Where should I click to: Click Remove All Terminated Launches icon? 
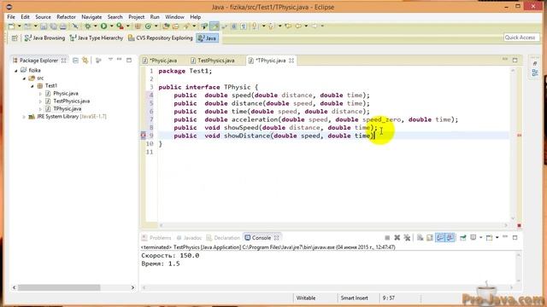point(407,238)
